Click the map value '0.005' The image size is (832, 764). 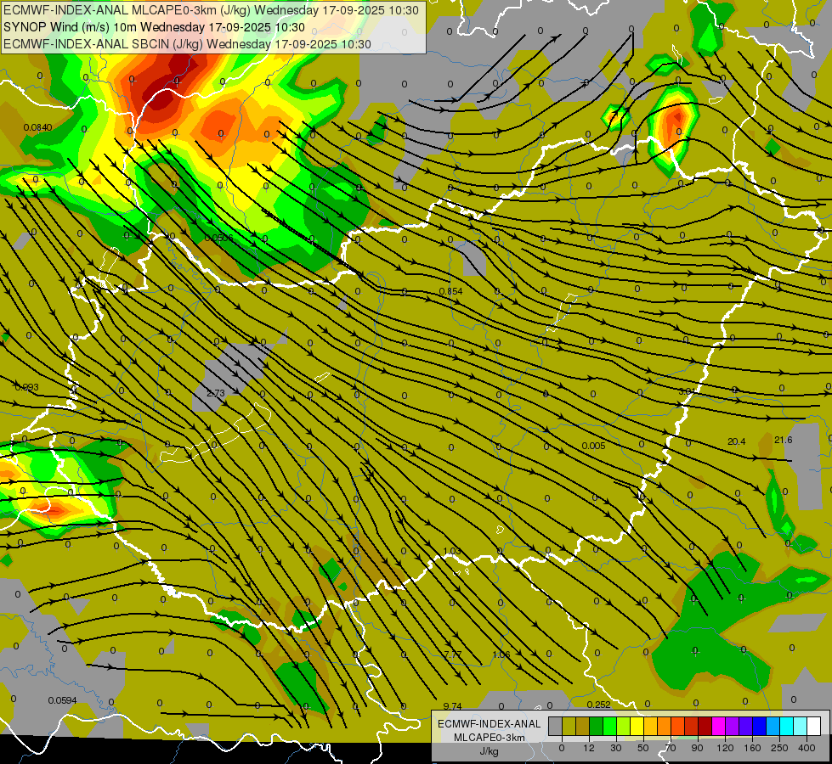593,446
